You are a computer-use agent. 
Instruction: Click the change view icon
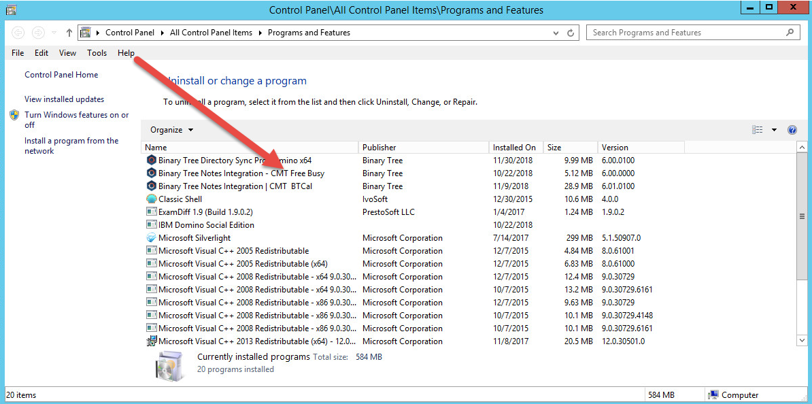pyautogui.click(x=758, y=130)
